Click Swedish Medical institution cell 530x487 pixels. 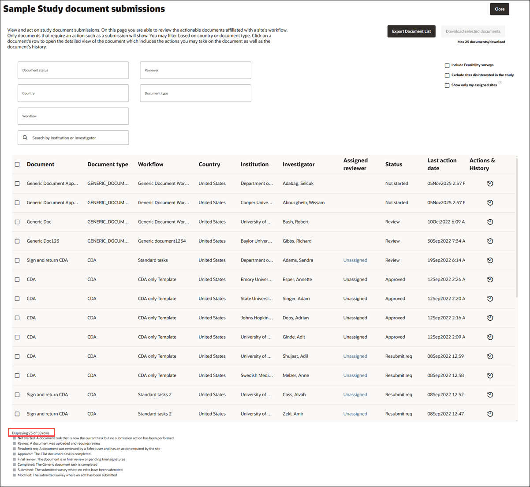(257, 375)
